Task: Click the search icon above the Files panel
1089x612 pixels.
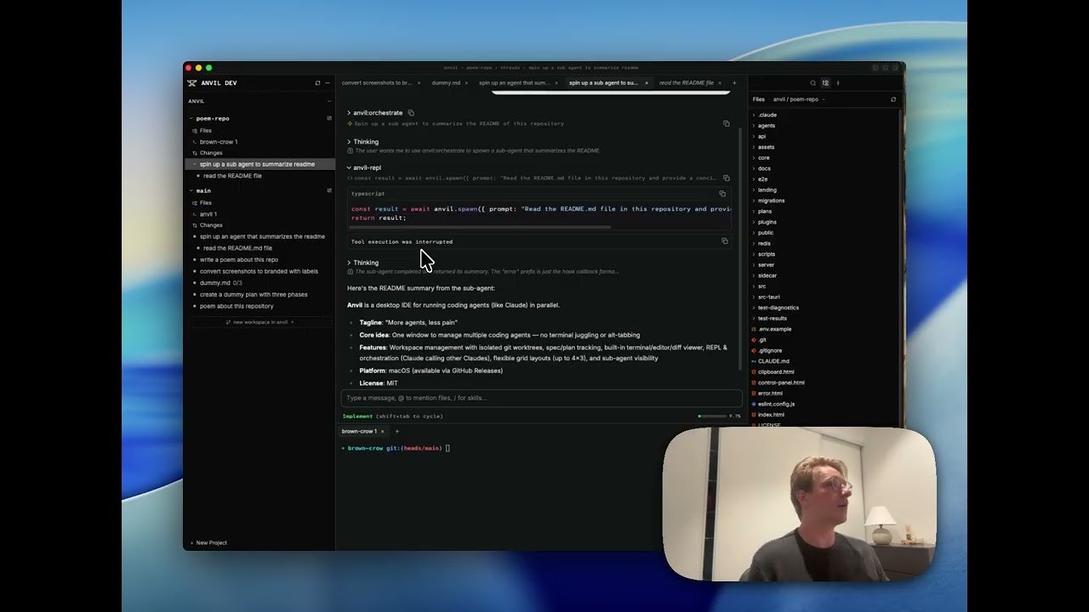Action: point(812,83)
